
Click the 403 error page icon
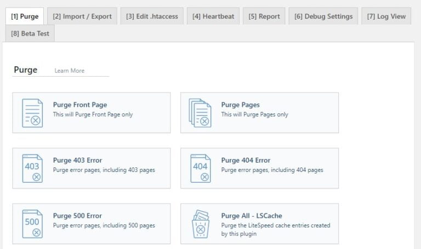click(x=32, y=169)
